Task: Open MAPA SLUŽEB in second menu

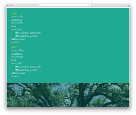Action: (17, 50)
